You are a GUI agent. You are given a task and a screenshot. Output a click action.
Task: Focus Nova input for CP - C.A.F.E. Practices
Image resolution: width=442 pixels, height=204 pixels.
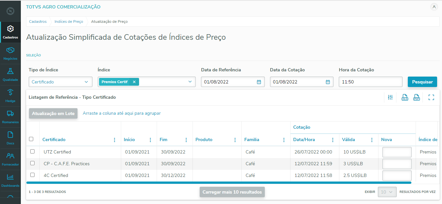click(397, 164)
